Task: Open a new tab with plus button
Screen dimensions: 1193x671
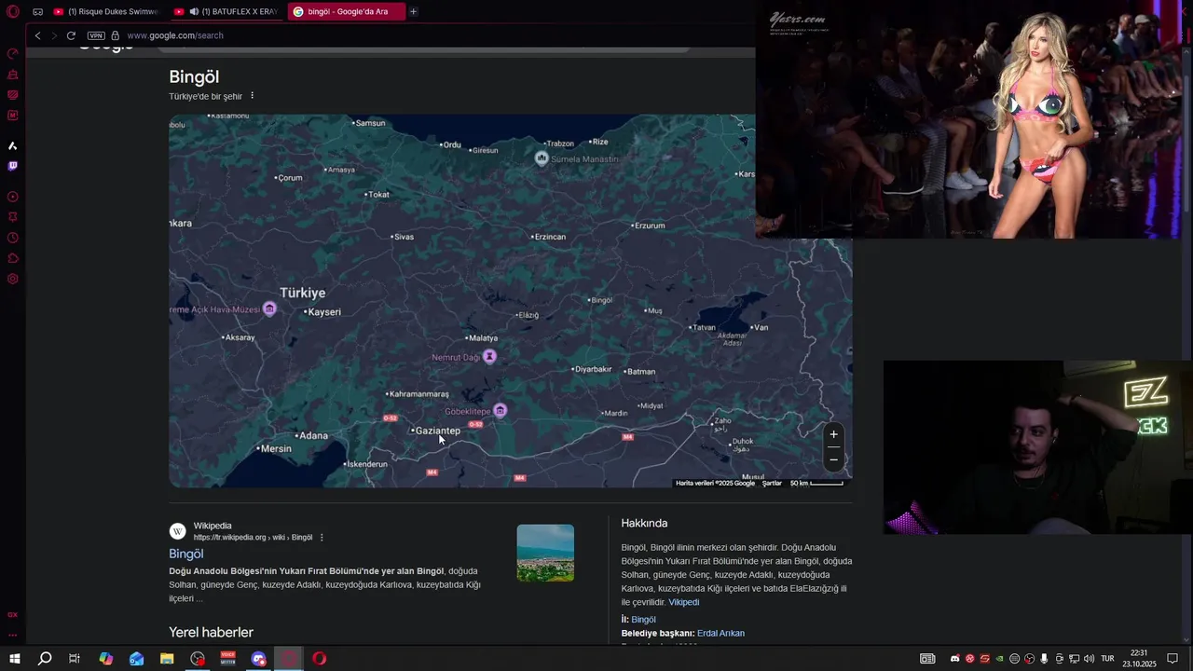Action: (413, 12)
